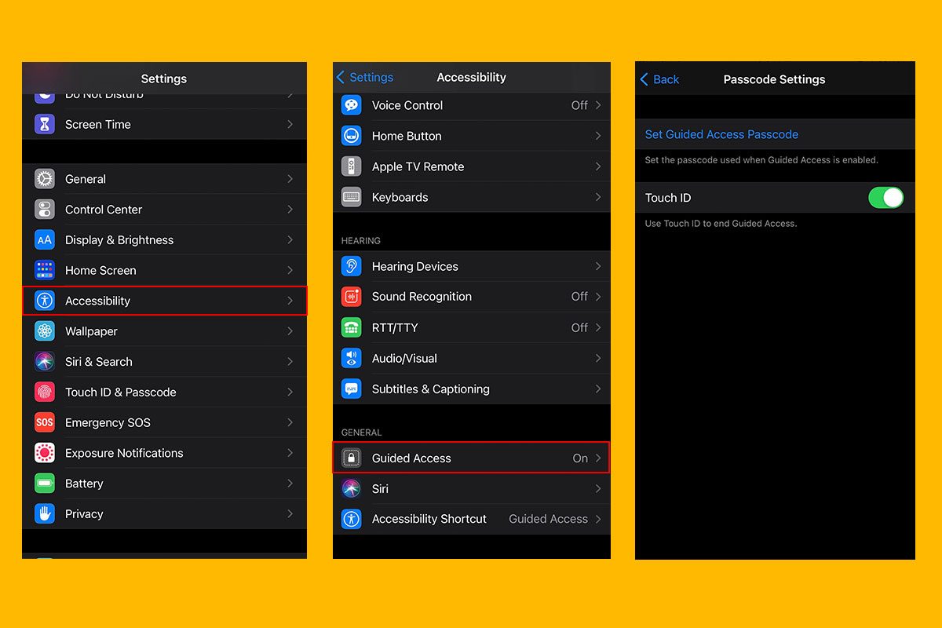Tap the Keyboards icon

click(x=352, y=197)
